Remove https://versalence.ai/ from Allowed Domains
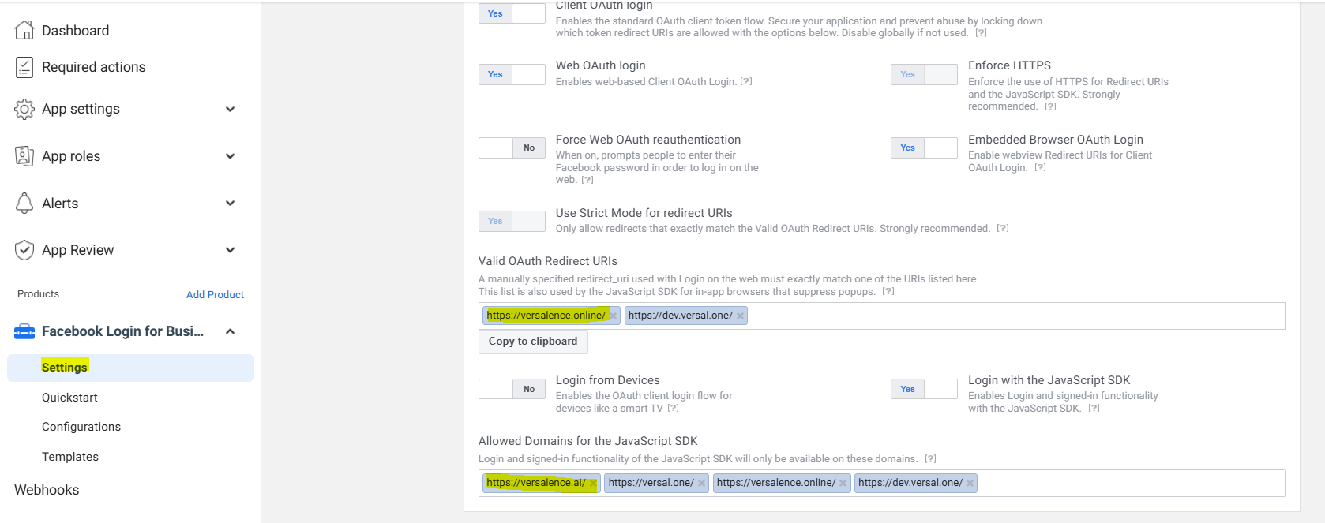This screenshot has width=1325, height=523. coord(593,483)
